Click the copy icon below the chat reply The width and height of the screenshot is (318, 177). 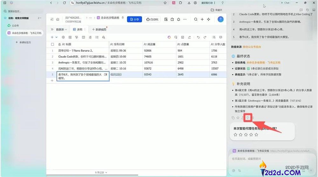(x=233, y=118)
